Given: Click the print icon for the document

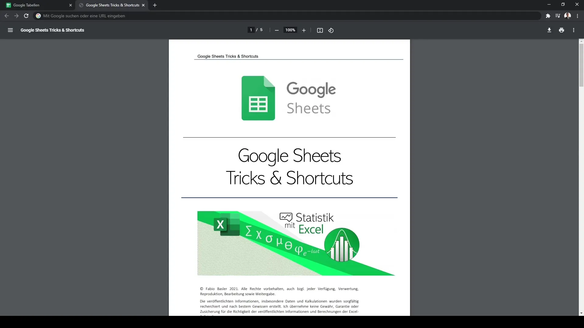Looking at the screenshot, I should click(x=561, y=30).
